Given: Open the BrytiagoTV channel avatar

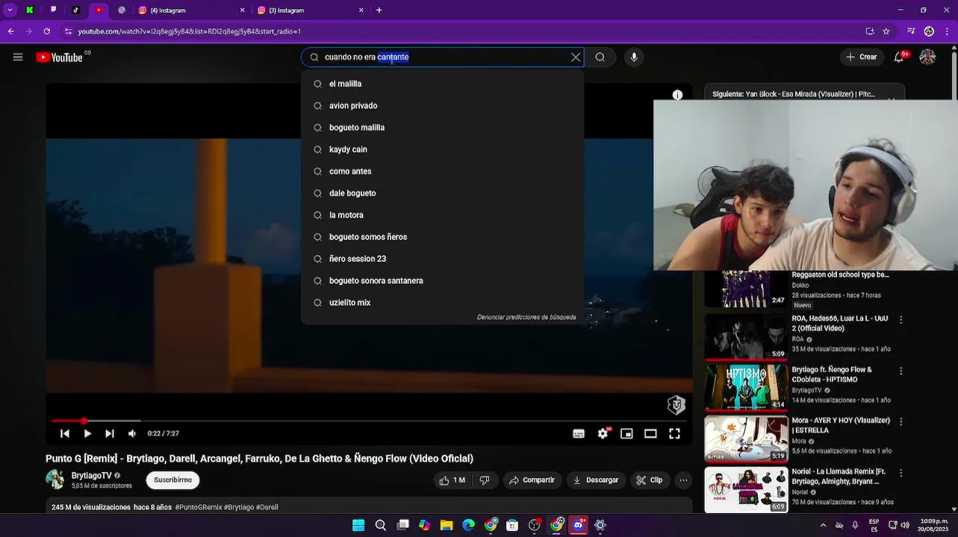Looking at the screenshot, I should [55, 480].
